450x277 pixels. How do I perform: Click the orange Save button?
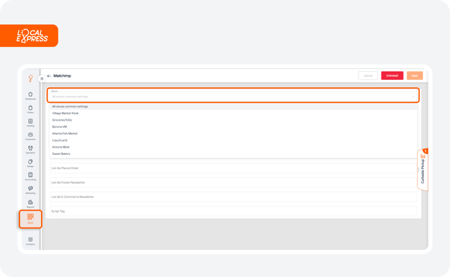(414, 76)
